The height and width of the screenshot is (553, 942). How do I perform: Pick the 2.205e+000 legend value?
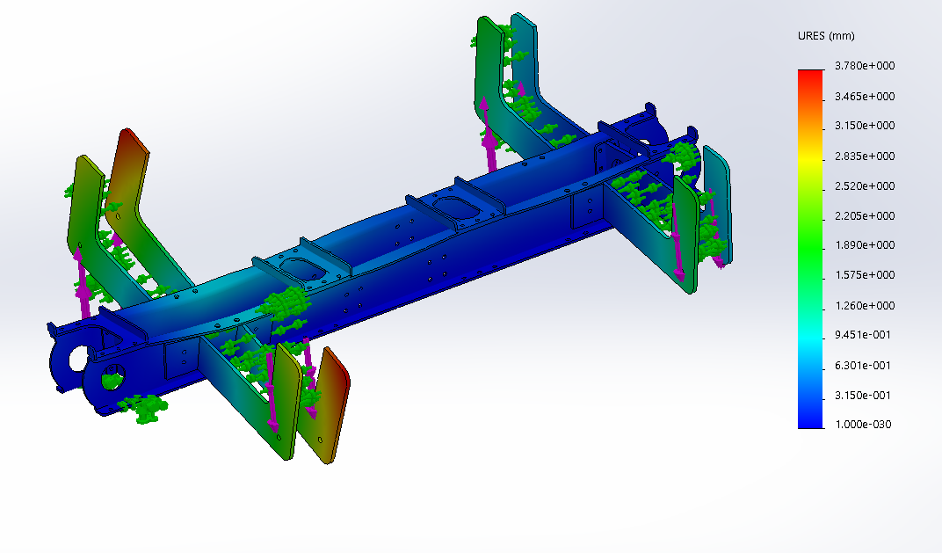(865, 215)
